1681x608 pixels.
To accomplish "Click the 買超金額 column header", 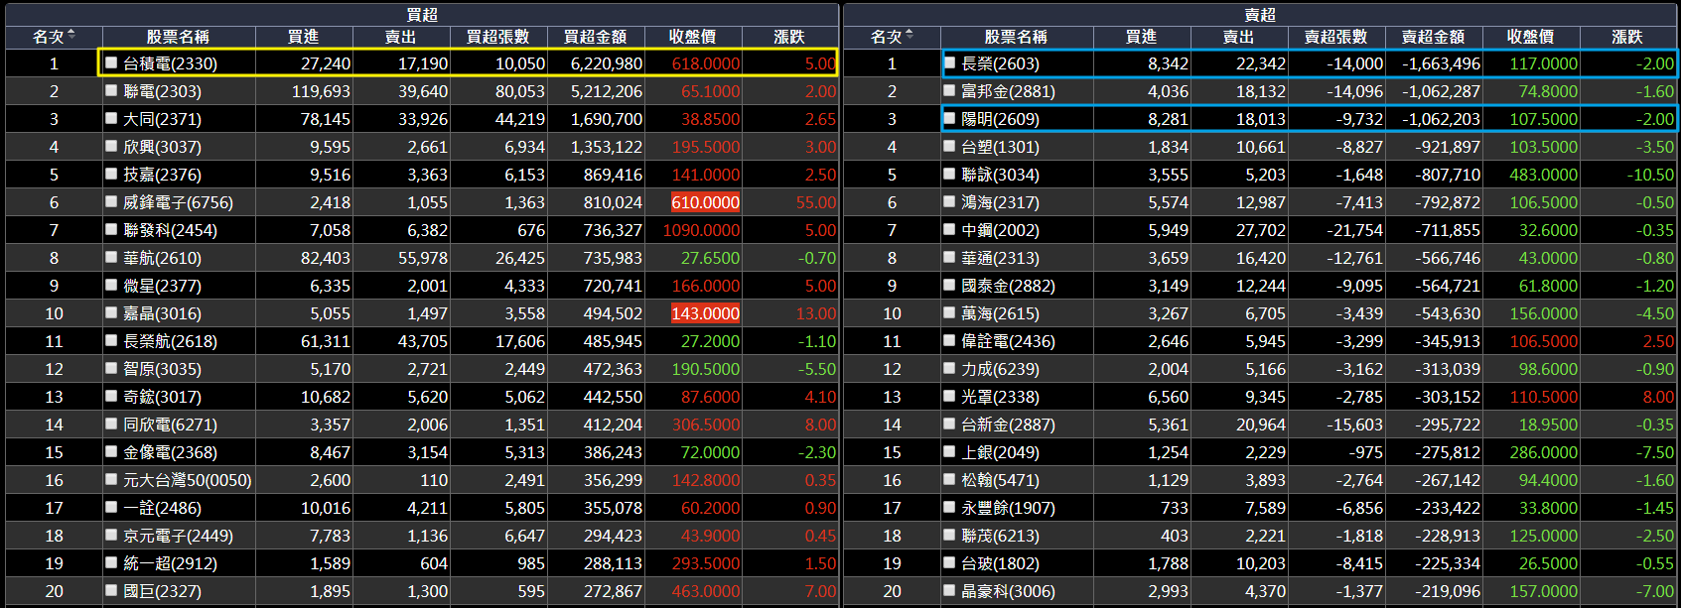I will pyautogui.click(x=596, y=37).
